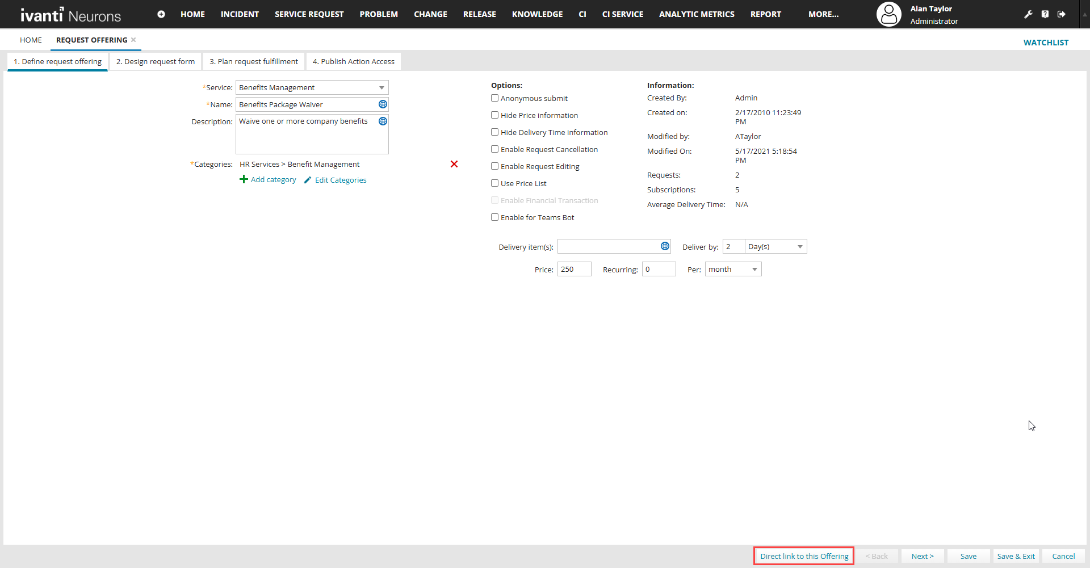Click globe icon in Name field

[383, 104]
